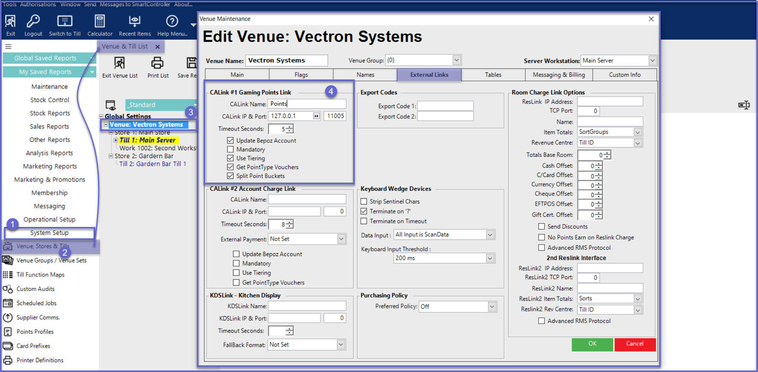Toggle Update Bepoz Account for CALink #1
The image size is (758, 372).
pos(230,140)
